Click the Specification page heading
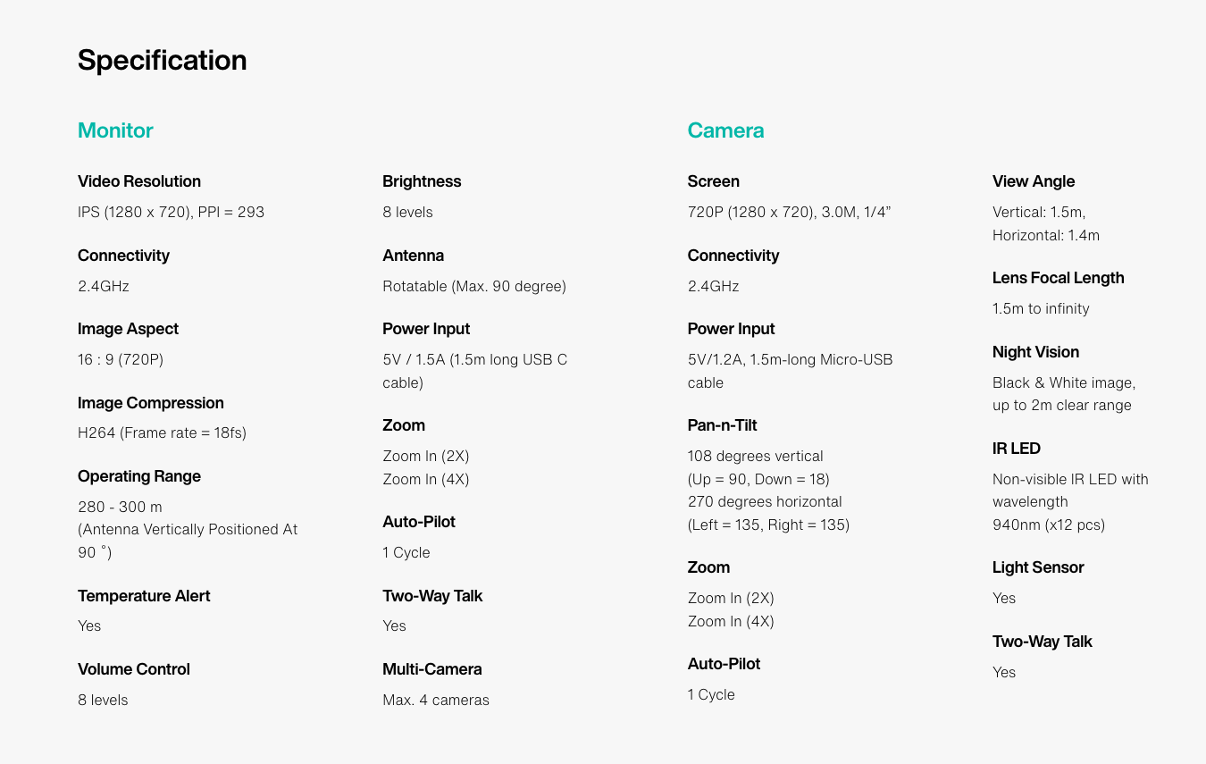Image resolution: width=1206 pixels, height=764 pixels. coord(162,60)
